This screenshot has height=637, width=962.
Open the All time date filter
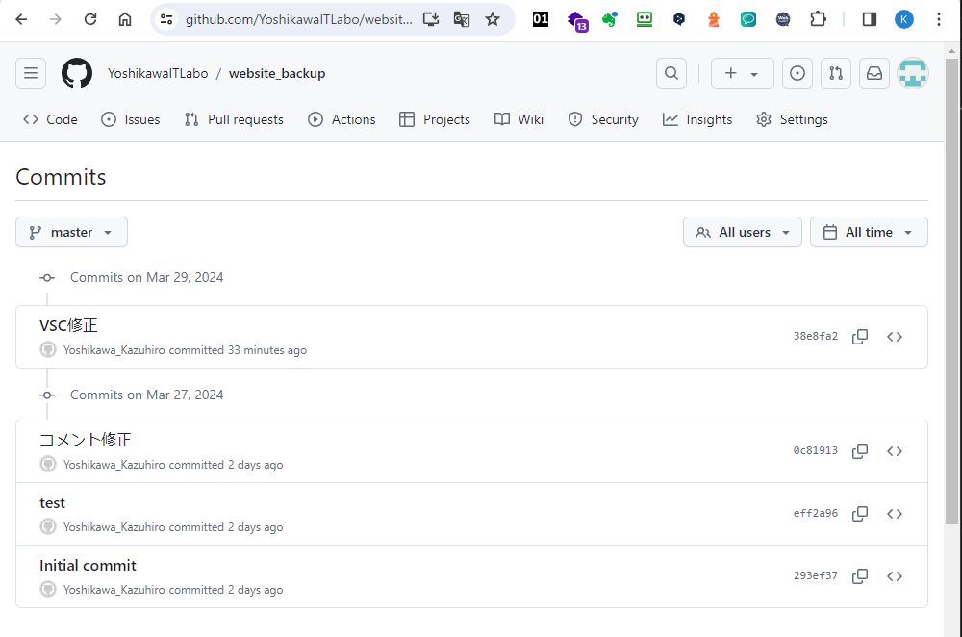pos(869,232)
